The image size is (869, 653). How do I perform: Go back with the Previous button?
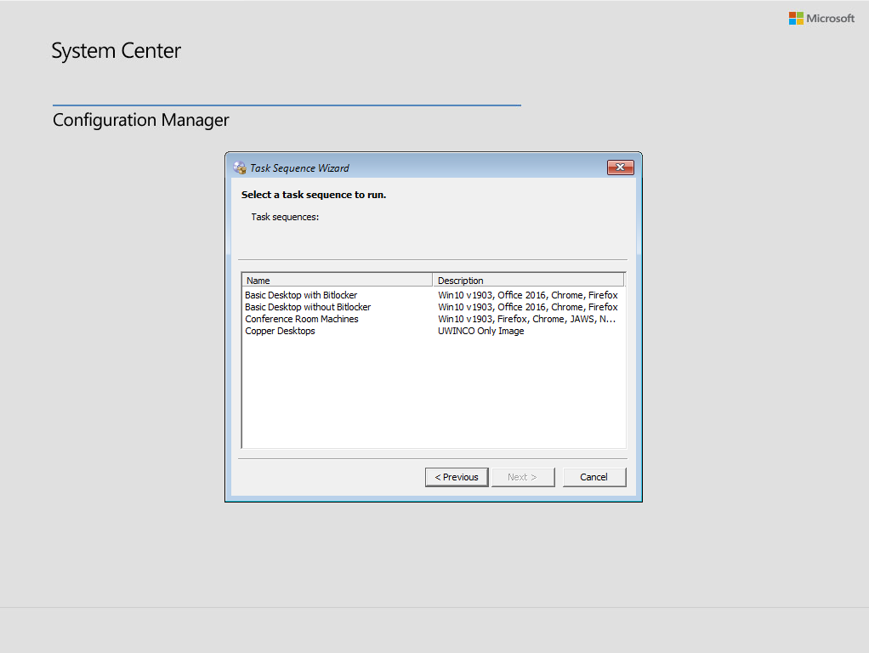click(457, 477)
